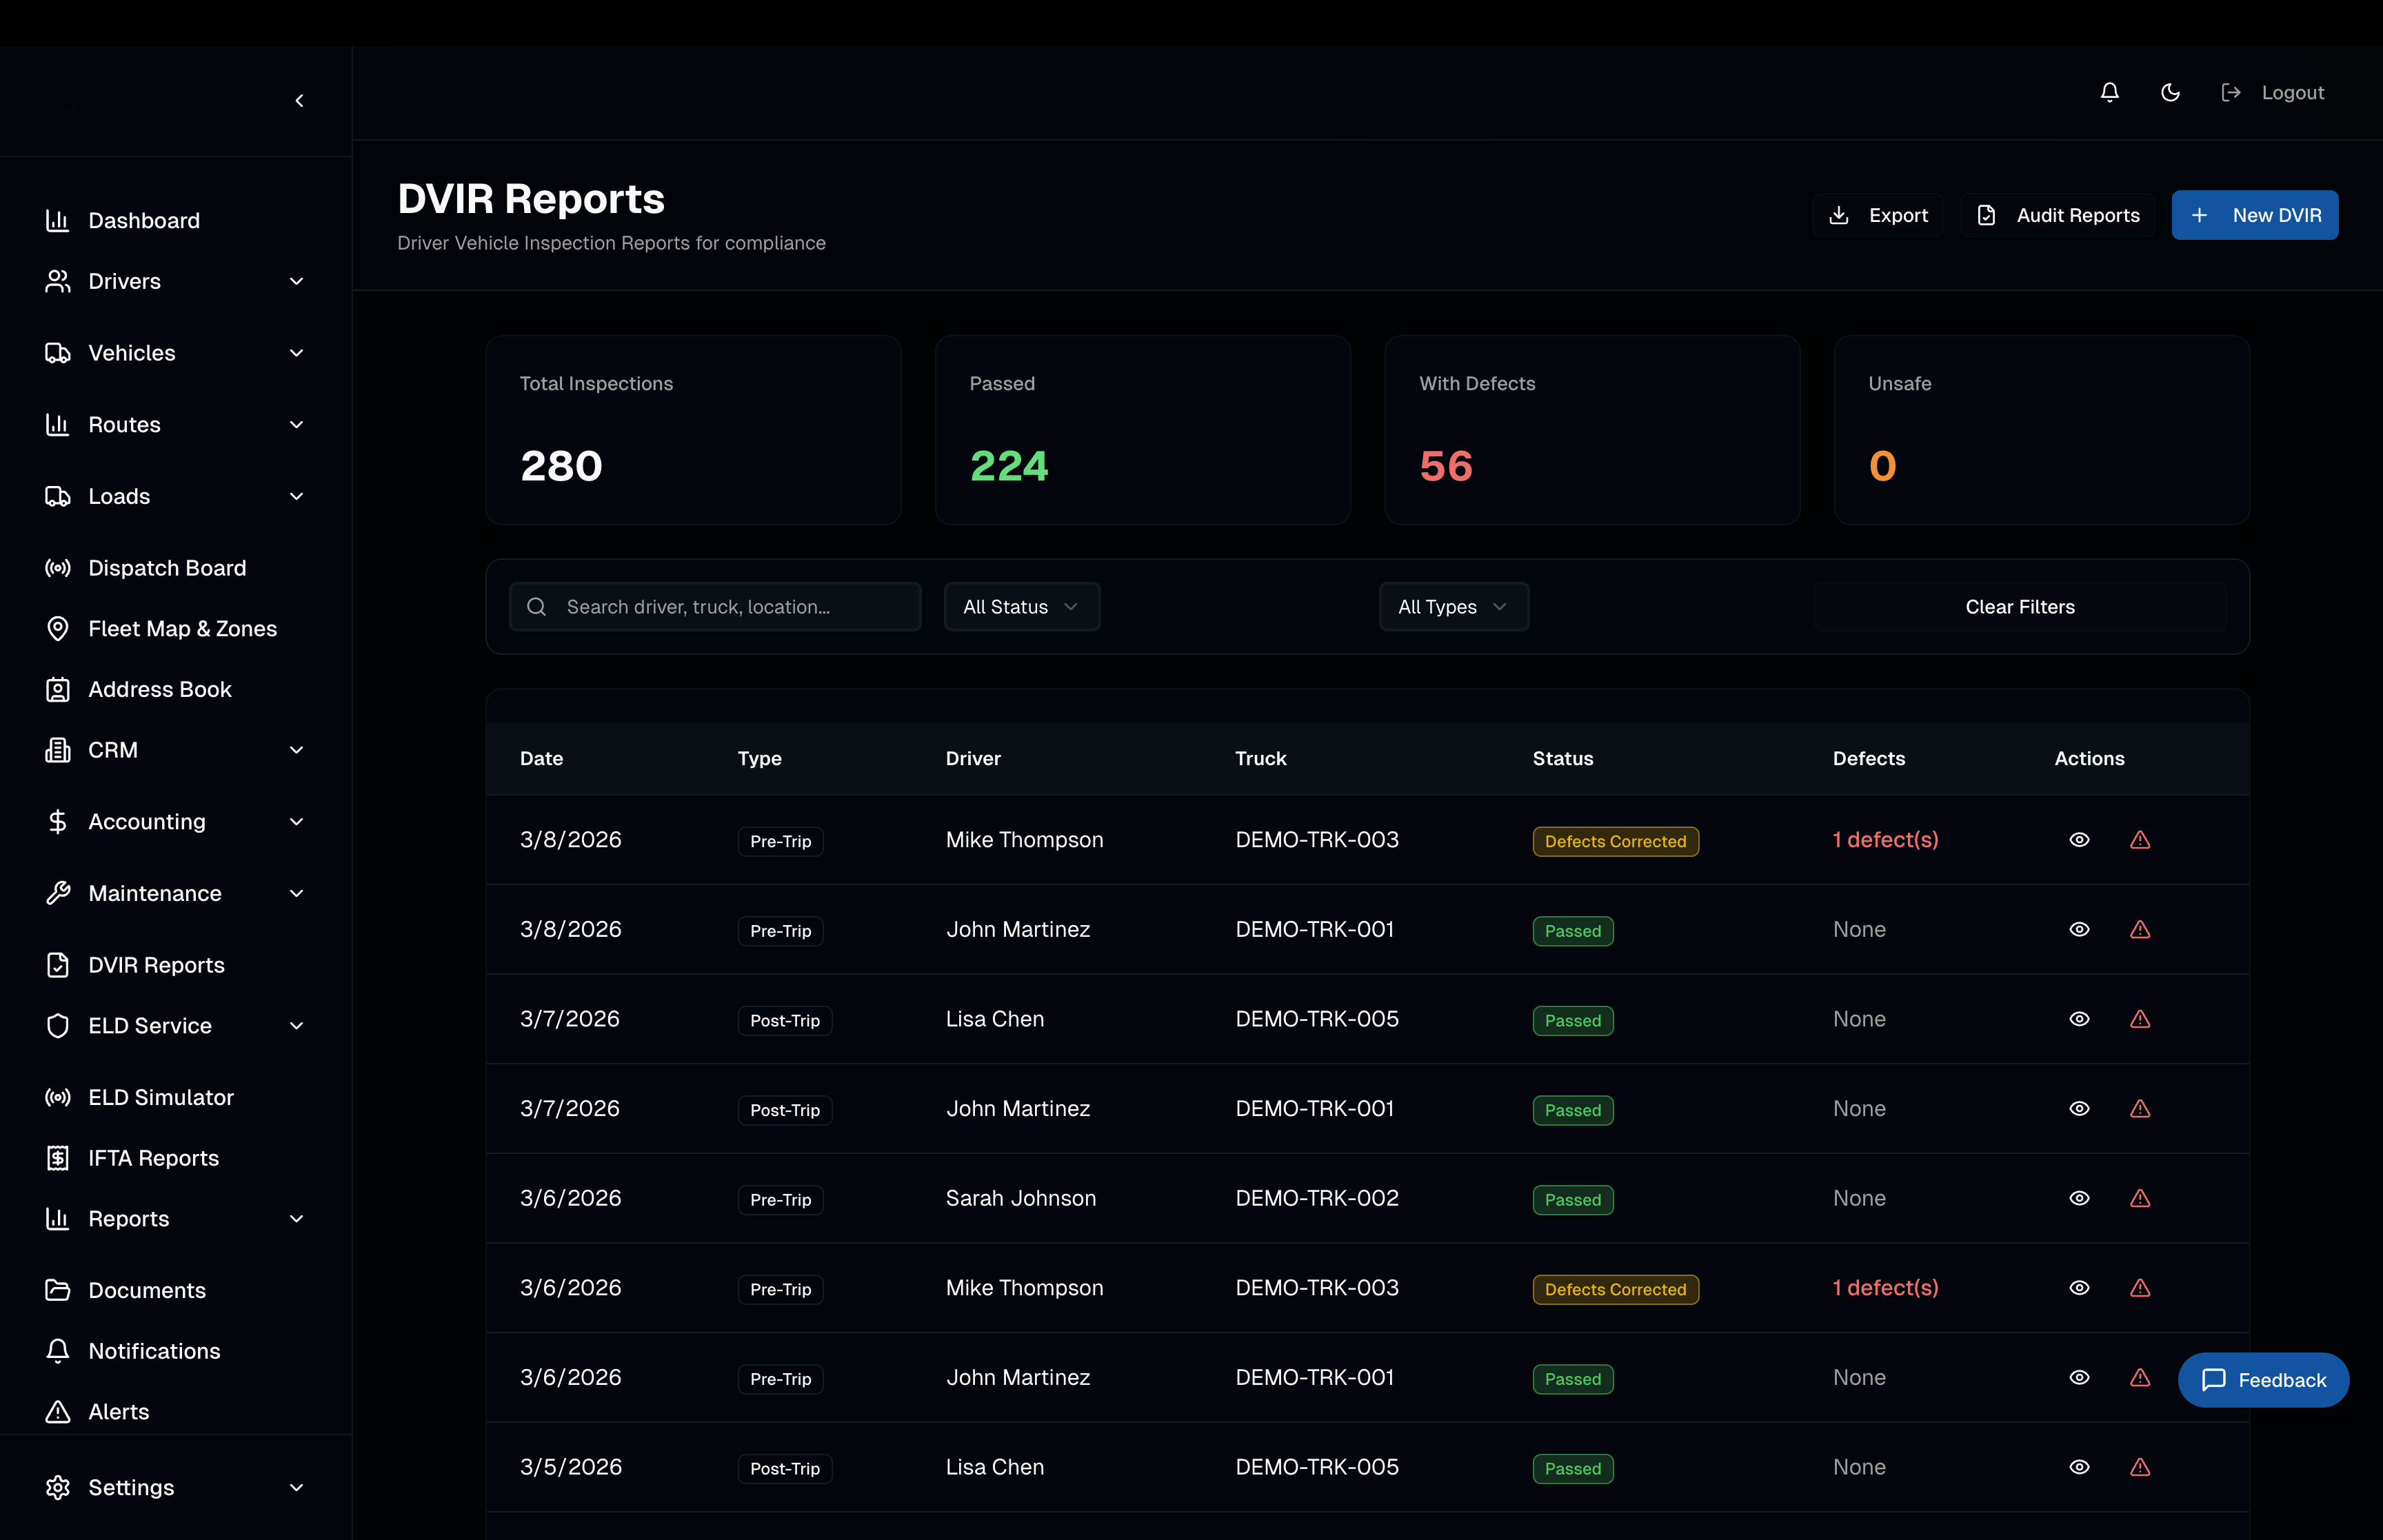Open Fleet Map & Zones page
Viewport: 2383px width, 1540px height.
[x=182, y=629]
